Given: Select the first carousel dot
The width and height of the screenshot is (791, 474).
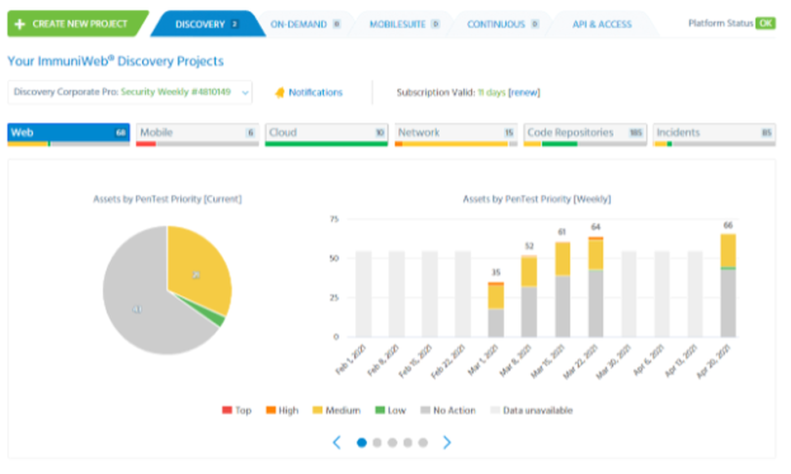Looking at the screenshot, I should pos(362,442).
